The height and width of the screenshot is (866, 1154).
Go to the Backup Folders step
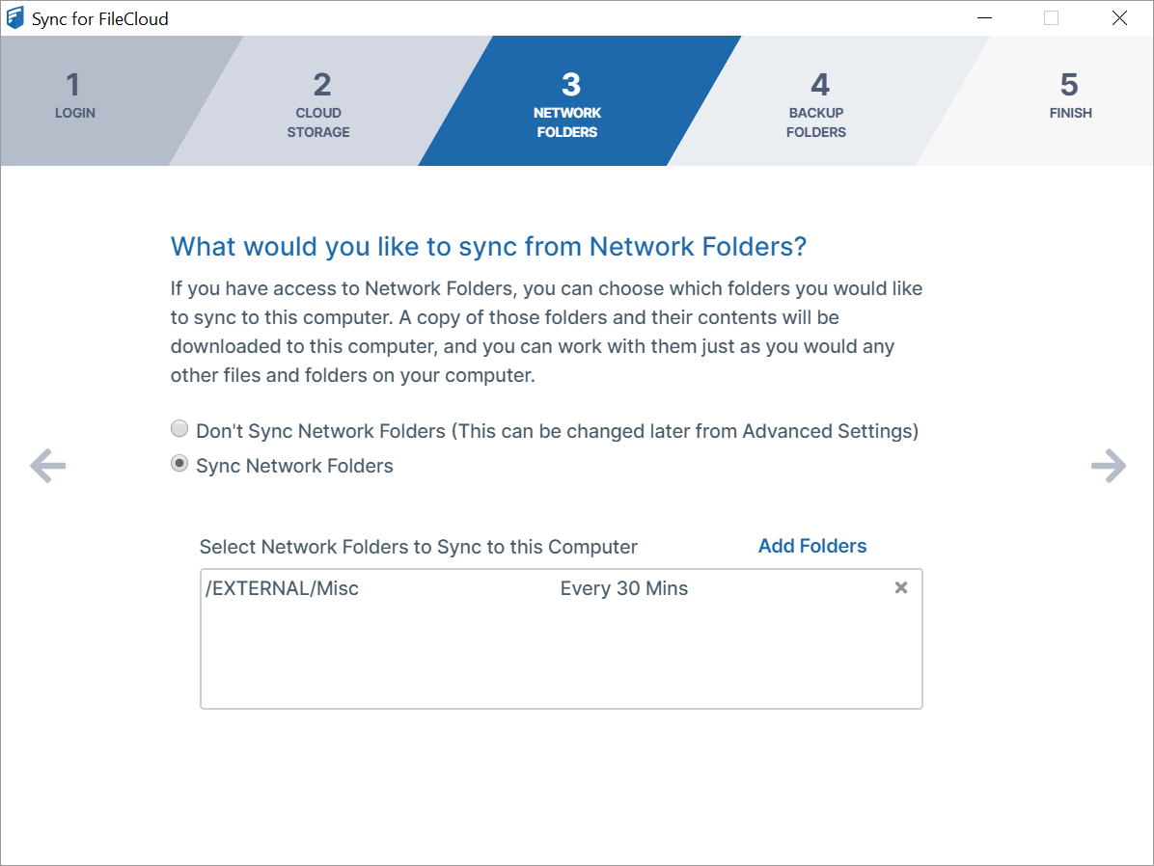click(x=816, y=104)
